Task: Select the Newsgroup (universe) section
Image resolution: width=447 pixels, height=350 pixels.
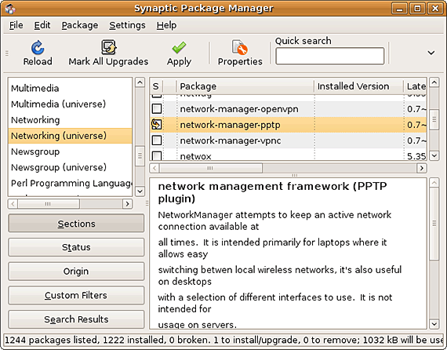Action: tap(70, 167)
